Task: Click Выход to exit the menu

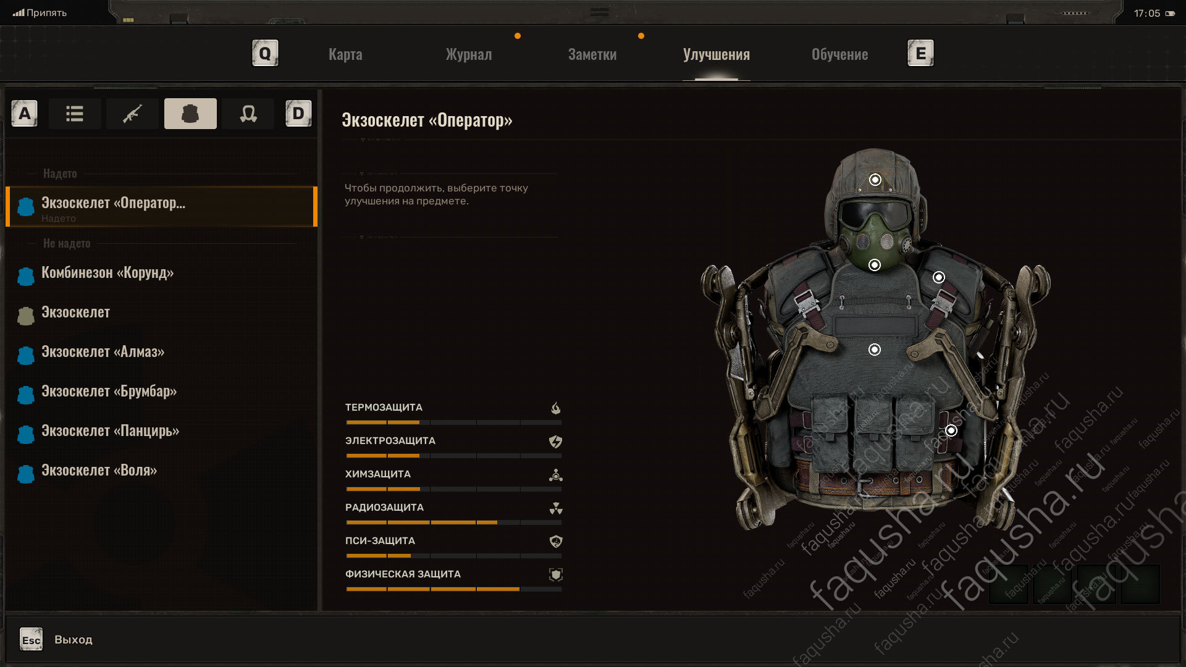Action: (73, 639)
